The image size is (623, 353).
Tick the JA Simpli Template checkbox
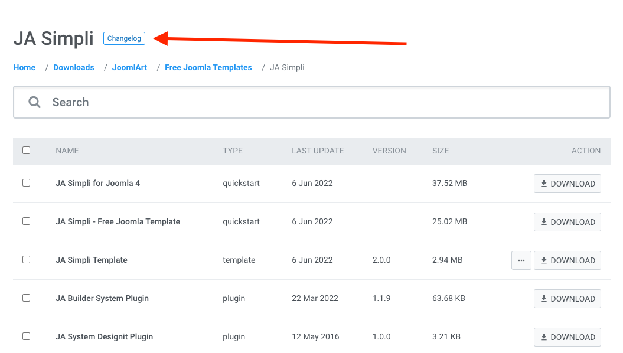[27, 260]
